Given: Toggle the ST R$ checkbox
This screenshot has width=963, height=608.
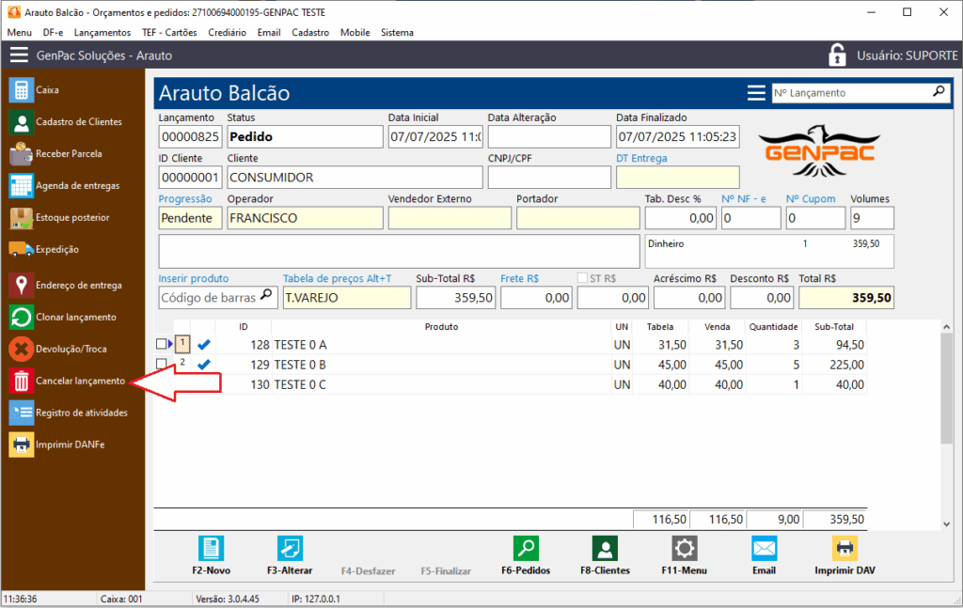Looking at the screenshot, I should 583,278.
